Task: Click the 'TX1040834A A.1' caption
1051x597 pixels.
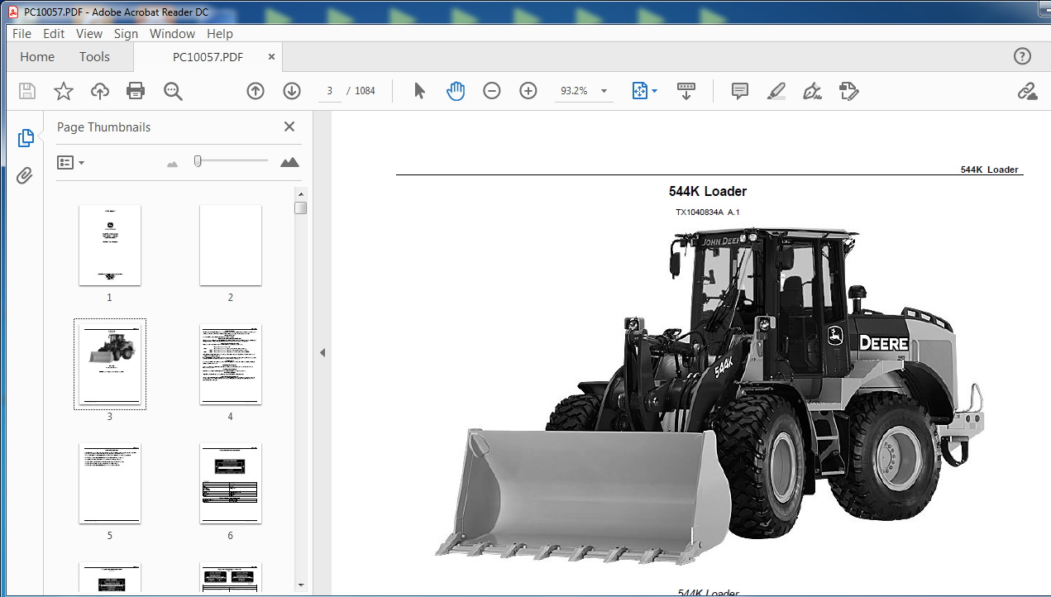Action: click(x=707, y=213)
